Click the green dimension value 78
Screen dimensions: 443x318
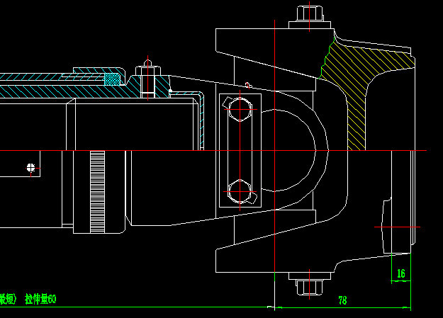342,300
